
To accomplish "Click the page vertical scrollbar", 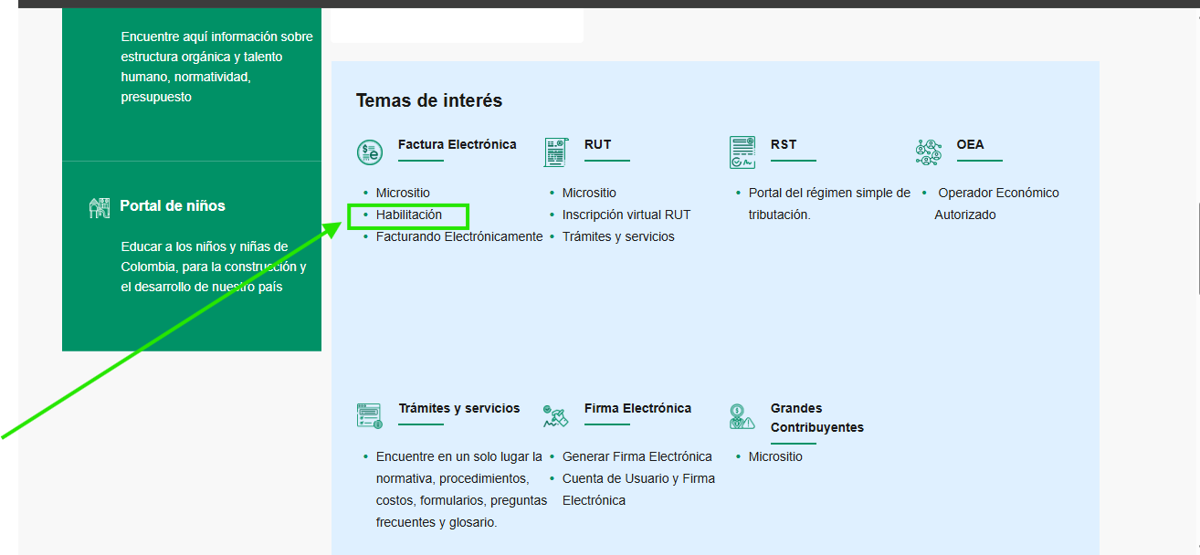I will (x=1197, y=249).
